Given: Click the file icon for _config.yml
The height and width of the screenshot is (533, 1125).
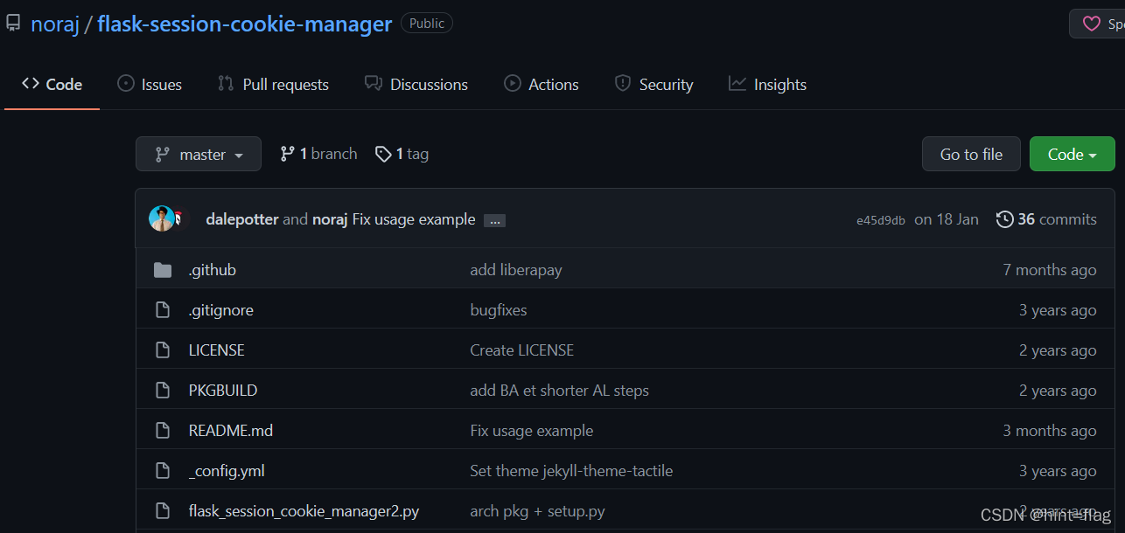Looking at the screenshot, I should [x=163, y=471].
